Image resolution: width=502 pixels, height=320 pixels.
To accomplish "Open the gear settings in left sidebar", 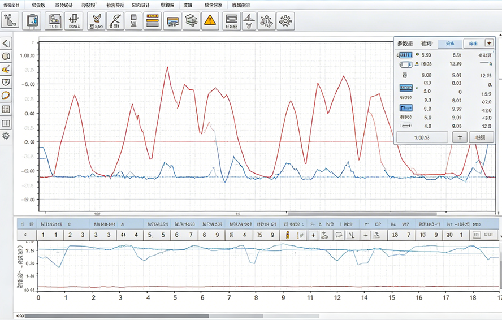I will 6,136.
